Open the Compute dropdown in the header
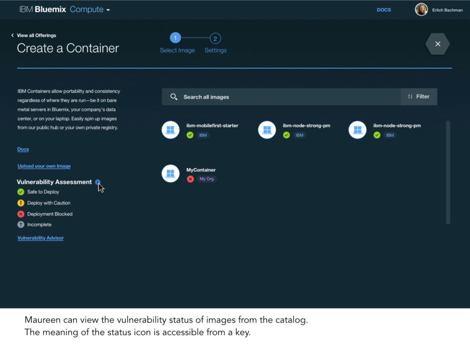Viewport: 470px width, 362px height. coord(90,9)
